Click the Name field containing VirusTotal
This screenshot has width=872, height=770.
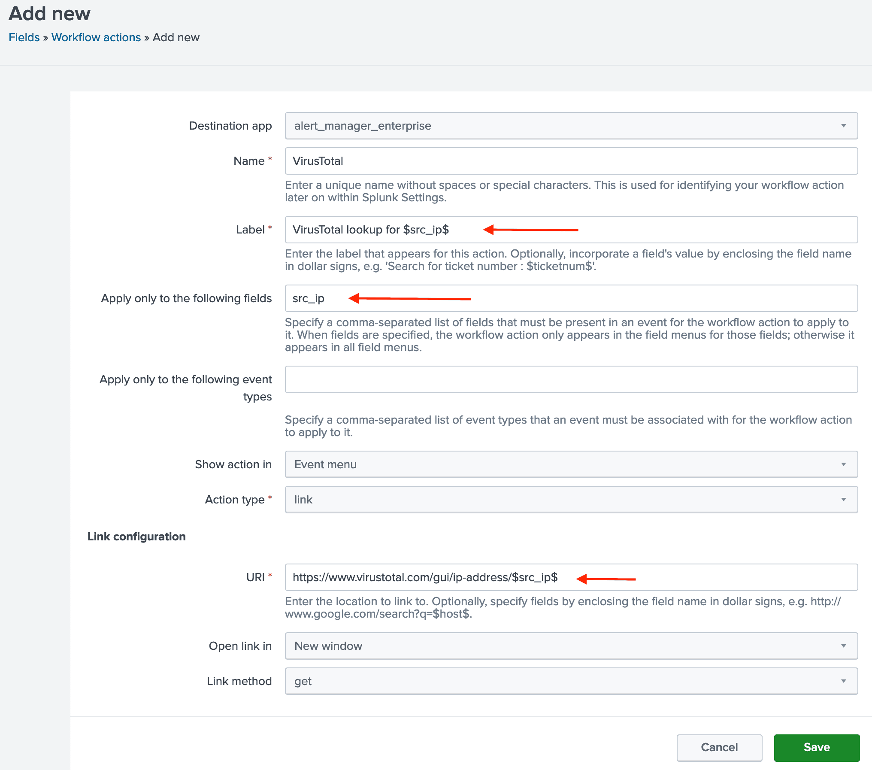[571, 161]
